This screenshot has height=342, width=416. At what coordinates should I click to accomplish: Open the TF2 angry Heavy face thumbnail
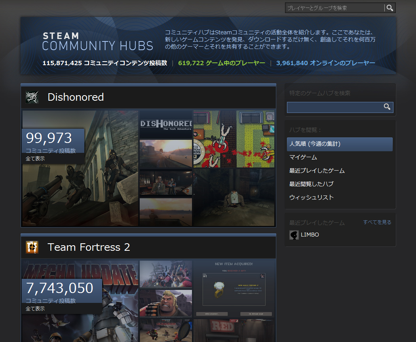pyautogui.click(x=166, y=303)
